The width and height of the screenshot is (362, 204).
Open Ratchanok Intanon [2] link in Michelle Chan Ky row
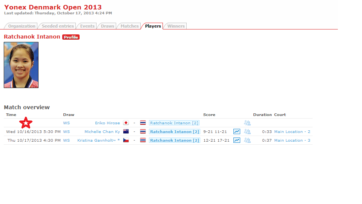tap(174, 131)
